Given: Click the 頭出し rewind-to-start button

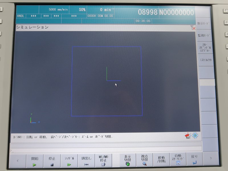Looking at the screenshot, I should pos(86,160).
